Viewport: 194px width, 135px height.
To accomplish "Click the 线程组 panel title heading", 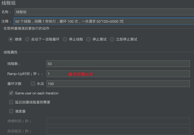I will pos(9,3).
